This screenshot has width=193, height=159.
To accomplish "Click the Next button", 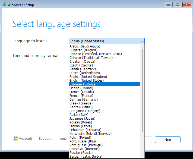I will point(167,140).
